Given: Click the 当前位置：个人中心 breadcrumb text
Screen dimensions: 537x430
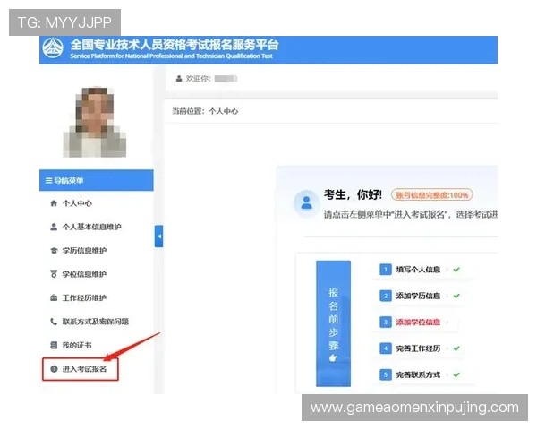Looking at the screenshot, I should [x=205, y=111].
